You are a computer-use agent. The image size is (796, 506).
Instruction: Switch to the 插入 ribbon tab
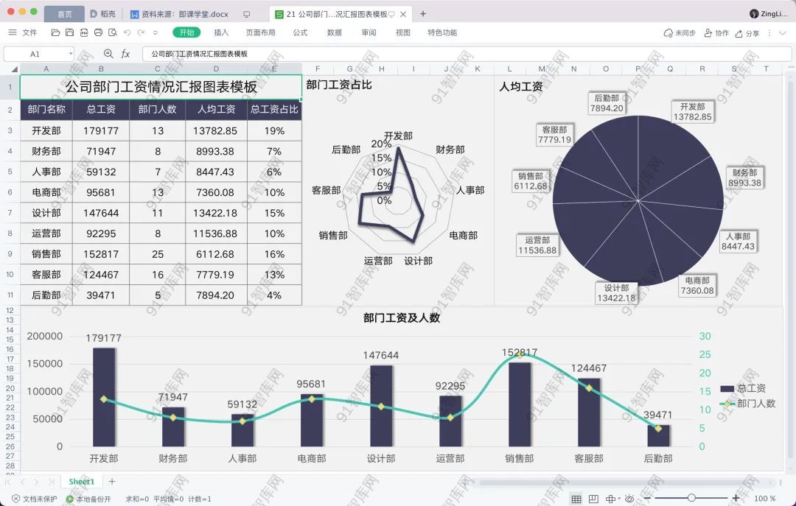click(221, 32)
